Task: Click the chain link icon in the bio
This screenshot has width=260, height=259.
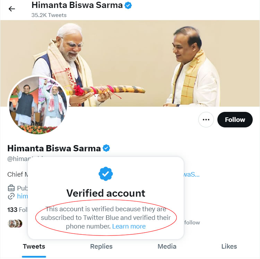Action: click(x=11, y=196)
